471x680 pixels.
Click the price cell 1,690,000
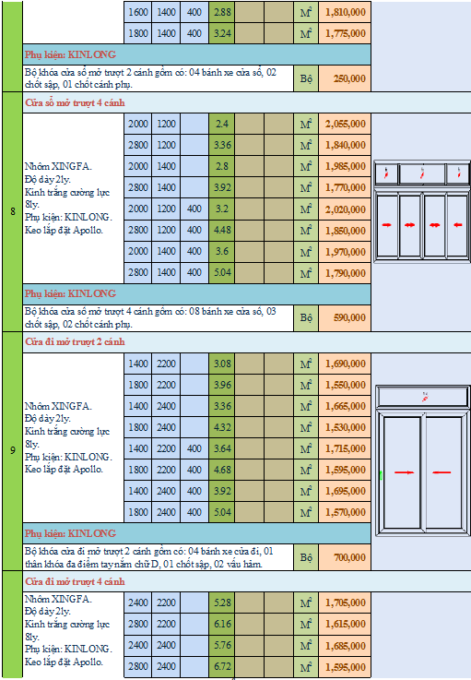point(345,364)
